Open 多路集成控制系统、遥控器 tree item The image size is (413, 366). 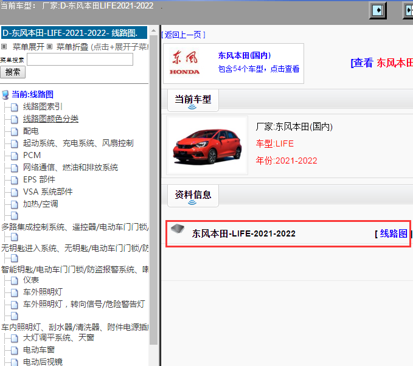point(75,227)
